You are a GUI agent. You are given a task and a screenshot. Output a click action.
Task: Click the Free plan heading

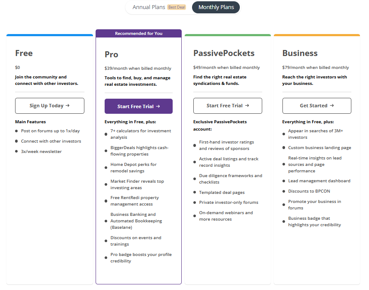tap(24, 53)
